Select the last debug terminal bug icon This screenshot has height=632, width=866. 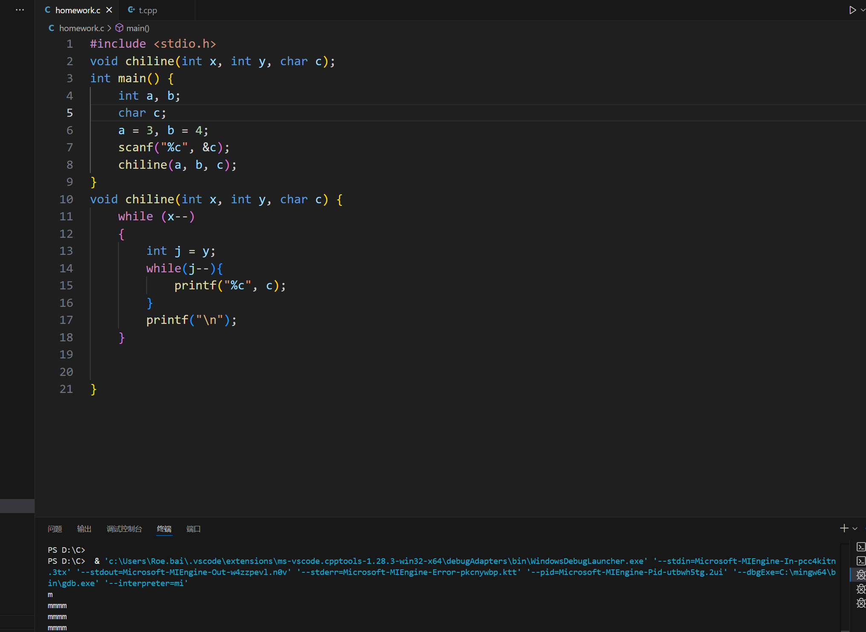pyautogui.click(x=860, y=603)
